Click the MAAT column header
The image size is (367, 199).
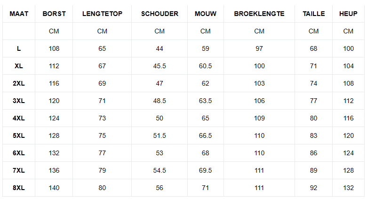point(19,14)
